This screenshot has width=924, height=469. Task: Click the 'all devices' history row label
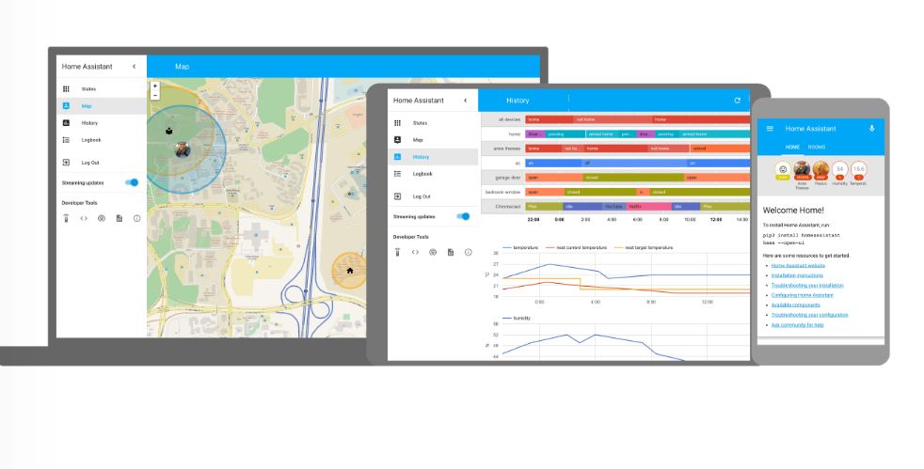509,119
